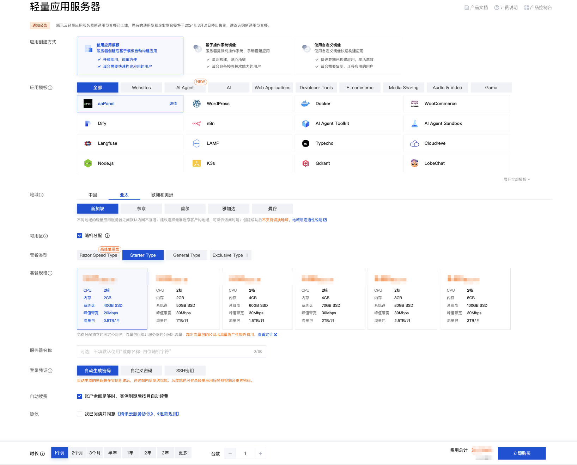Pick the AI Agent Toolkit icon
This screenshot has width=577, height=465.
(305, 124)
